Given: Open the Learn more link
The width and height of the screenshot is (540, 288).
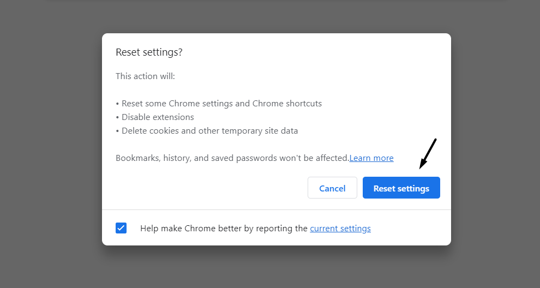Looking at the screenshot, I should pyautogui.click(x=371, y=158).
